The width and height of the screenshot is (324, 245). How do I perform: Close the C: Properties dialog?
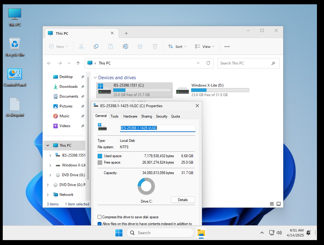tap(197, 106)
